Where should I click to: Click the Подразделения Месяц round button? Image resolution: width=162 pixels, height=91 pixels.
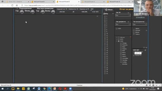pyautogui.click(x=32, y=12)
